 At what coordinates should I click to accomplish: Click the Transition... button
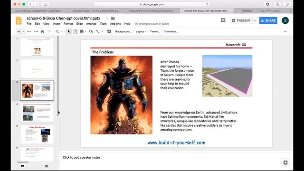171,31
